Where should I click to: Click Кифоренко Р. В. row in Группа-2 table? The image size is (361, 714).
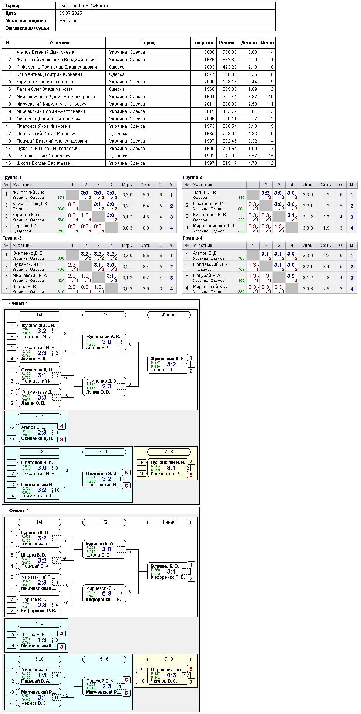[x=270, y=217]
